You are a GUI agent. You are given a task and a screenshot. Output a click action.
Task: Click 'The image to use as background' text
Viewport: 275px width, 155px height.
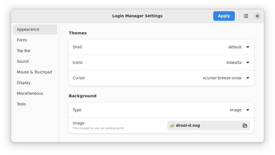98,128
